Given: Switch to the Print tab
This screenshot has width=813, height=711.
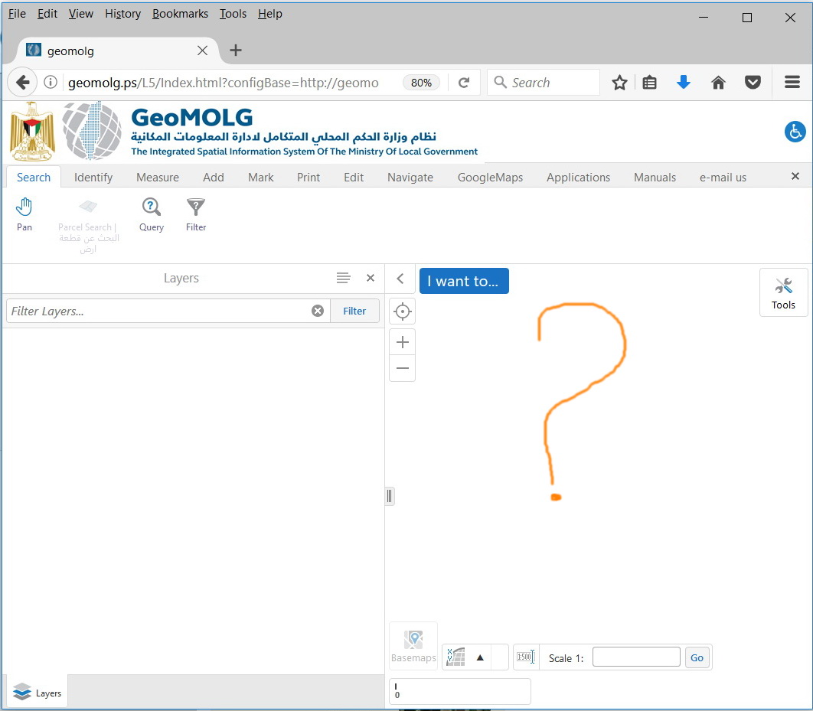Looking at the screenshot, I should [309, 178].
